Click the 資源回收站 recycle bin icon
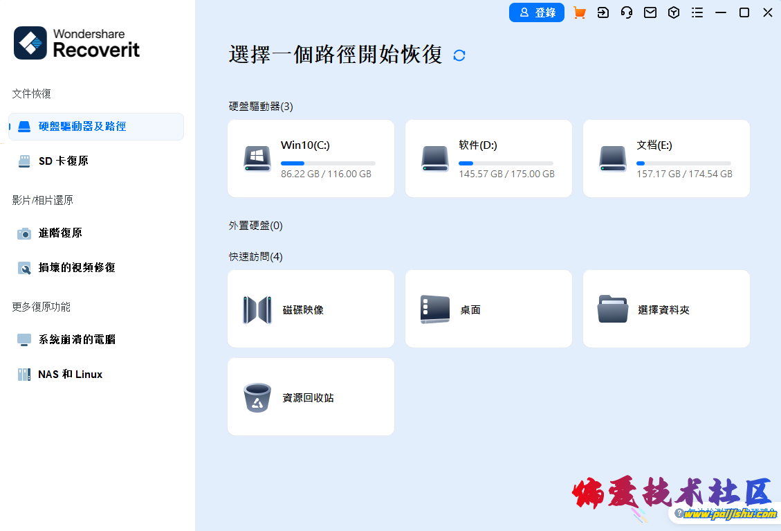Screen dimensions: 781x531 tap(257, 397)
